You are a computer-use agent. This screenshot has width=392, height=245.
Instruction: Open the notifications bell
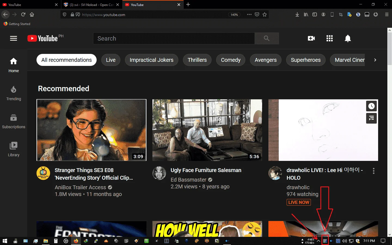click(348, 38)
